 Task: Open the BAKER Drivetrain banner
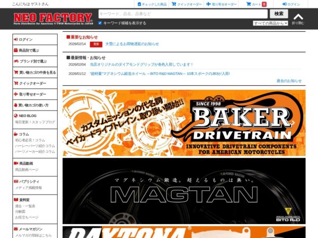184,123
